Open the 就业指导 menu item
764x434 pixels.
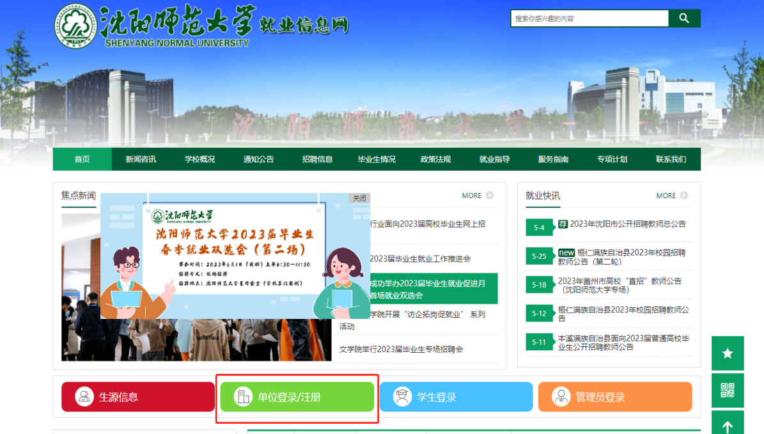[x=495, y=159]
